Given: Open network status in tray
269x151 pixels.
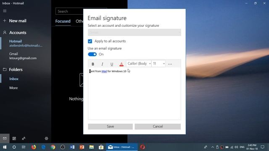Looking at the screenshot, I should [x=232, y=147].
